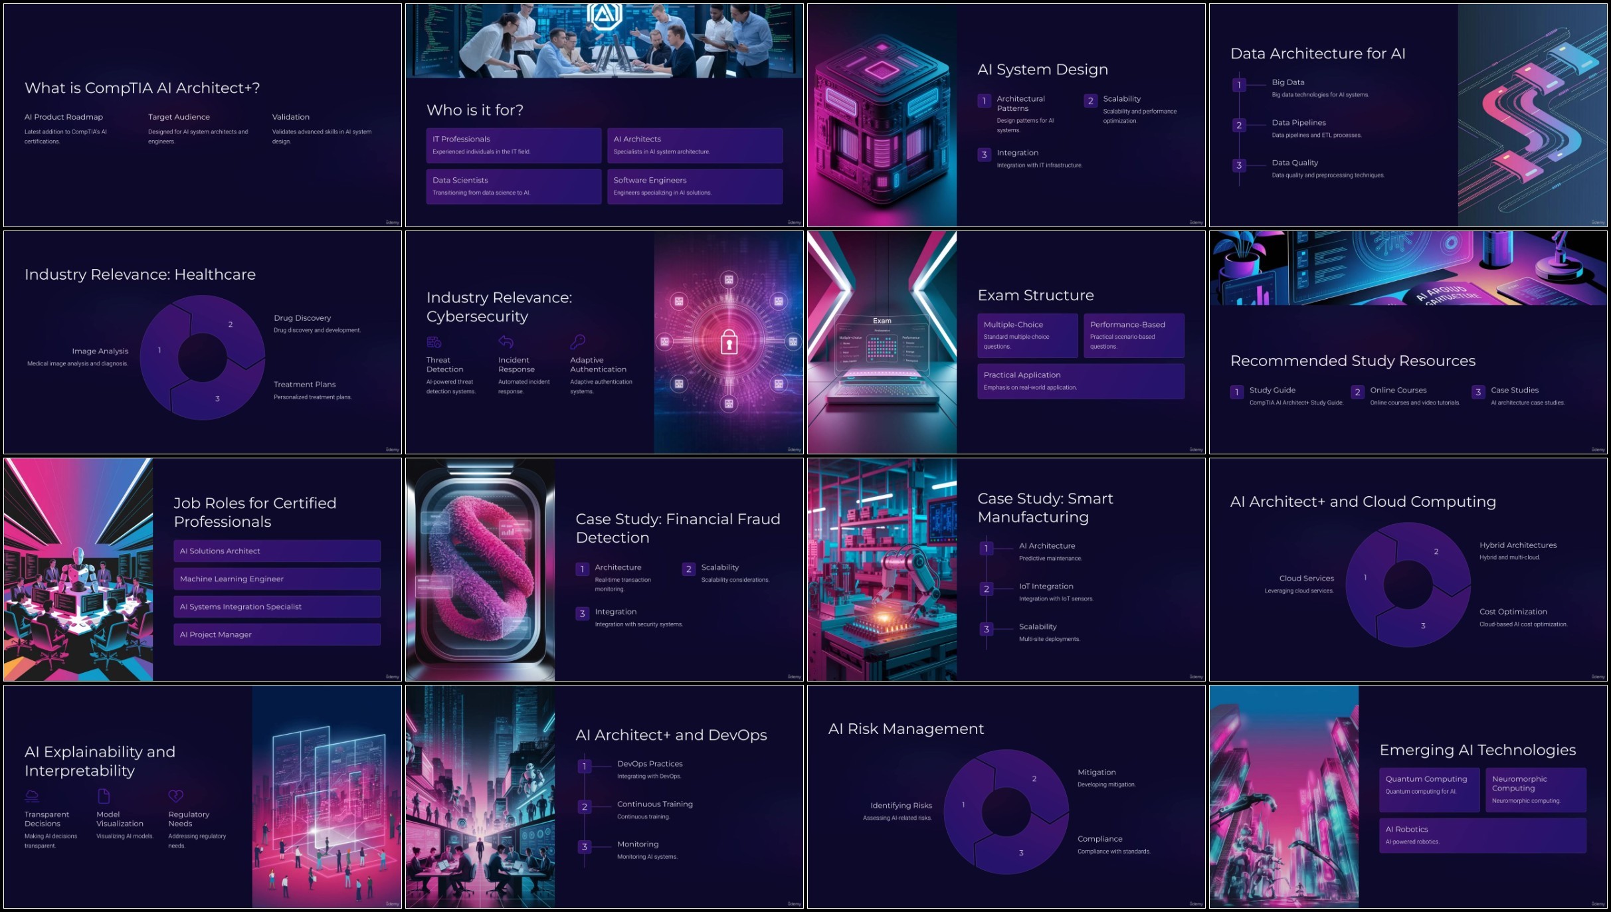Click the 'Treatment Plans' label
This screenshot has height=912, width=1611.
305,385
